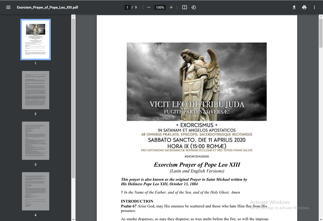Image resolution: width=323 pixels, height=221 pixels.
Task: Open the more actions three-dot menu
Action: tap(314, 7)
